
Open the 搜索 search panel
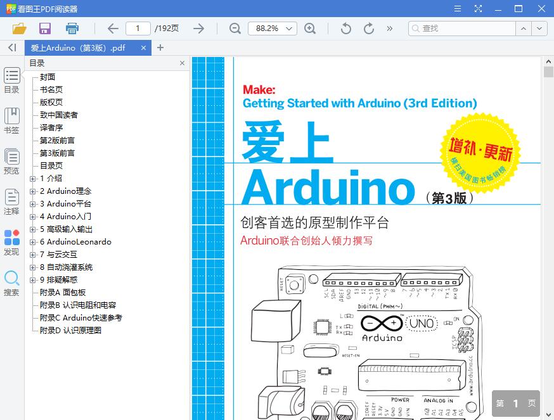point(11,283)
